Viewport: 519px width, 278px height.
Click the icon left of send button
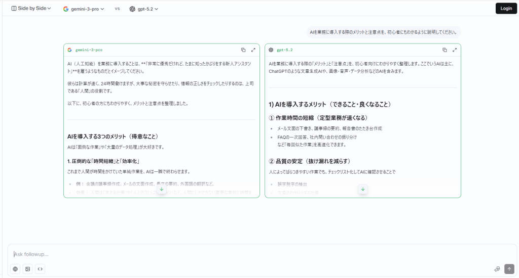tap(497, 269)
